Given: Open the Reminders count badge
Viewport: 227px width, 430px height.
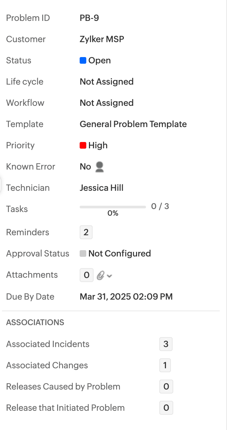Looking at the screenshot, I should coord(86,232).
